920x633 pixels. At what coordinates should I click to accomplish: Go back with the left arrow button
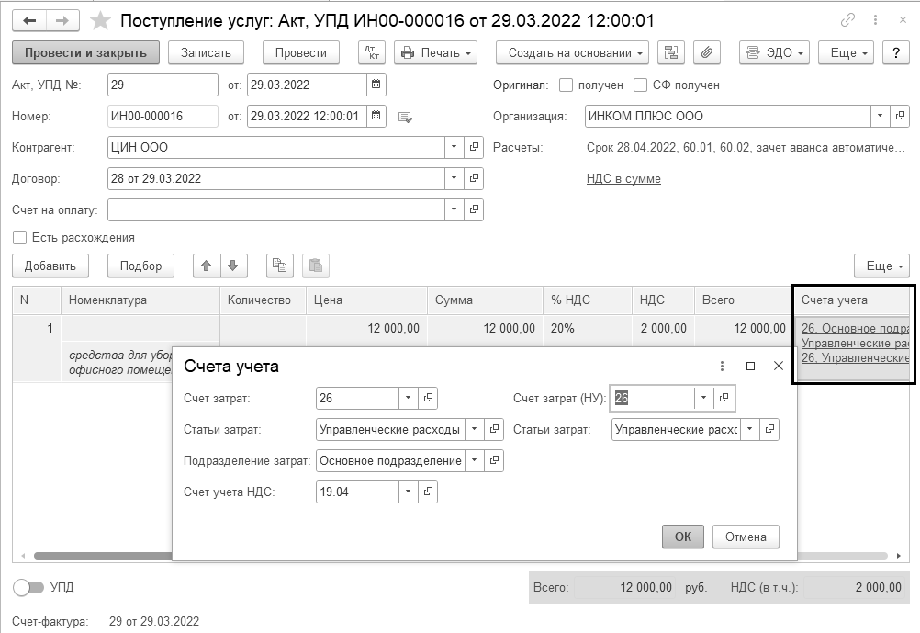click(x=29, y=21)
